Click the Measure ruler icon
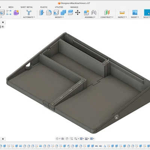150x150 pixels. pyautogui.click(x=122, y=12)
